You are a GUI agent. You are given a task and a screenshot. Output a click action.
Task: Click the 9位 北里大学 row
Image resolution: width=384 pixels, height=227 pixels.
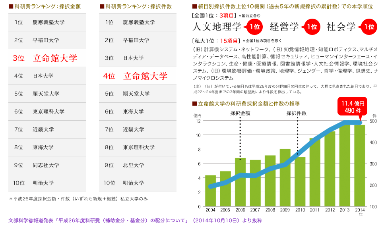point(138,165)
